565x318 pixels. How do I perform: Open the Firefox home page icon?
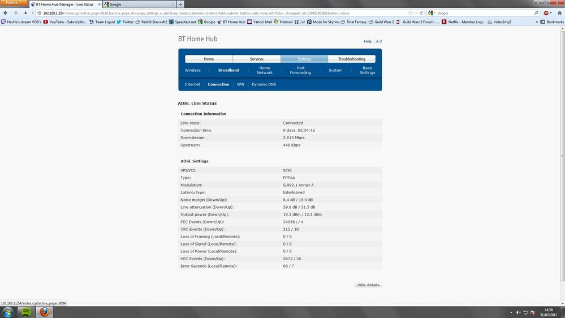coord(559,13)
